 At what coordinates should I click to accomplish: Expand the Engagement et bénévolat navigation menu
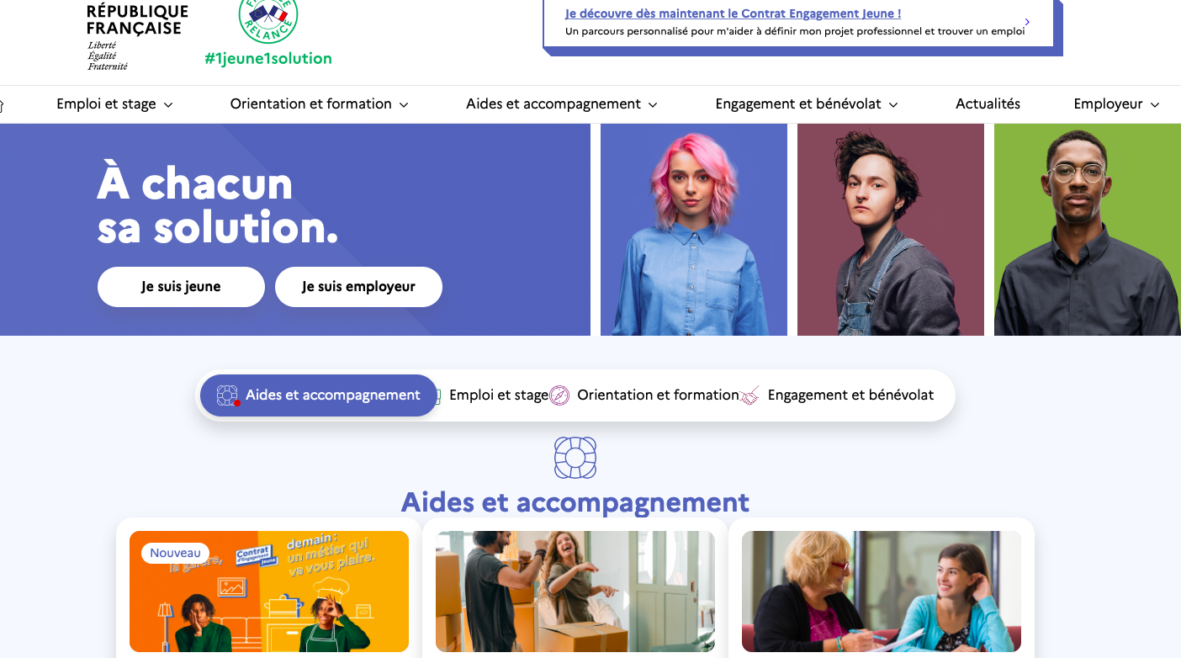click(x=806, y=104)
